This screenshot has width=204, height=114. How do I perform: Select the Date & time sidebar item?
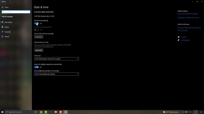[8, 22]
